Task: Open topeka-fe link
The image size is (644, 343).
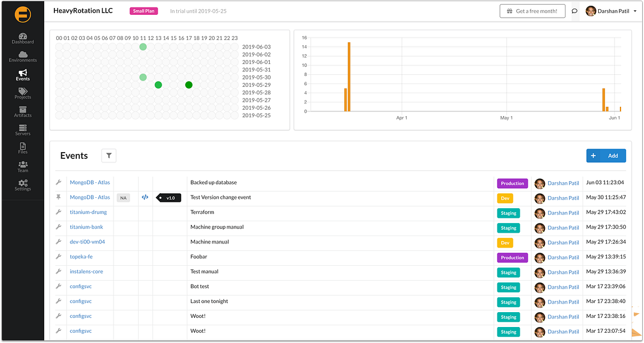Action: click(81, 257)
